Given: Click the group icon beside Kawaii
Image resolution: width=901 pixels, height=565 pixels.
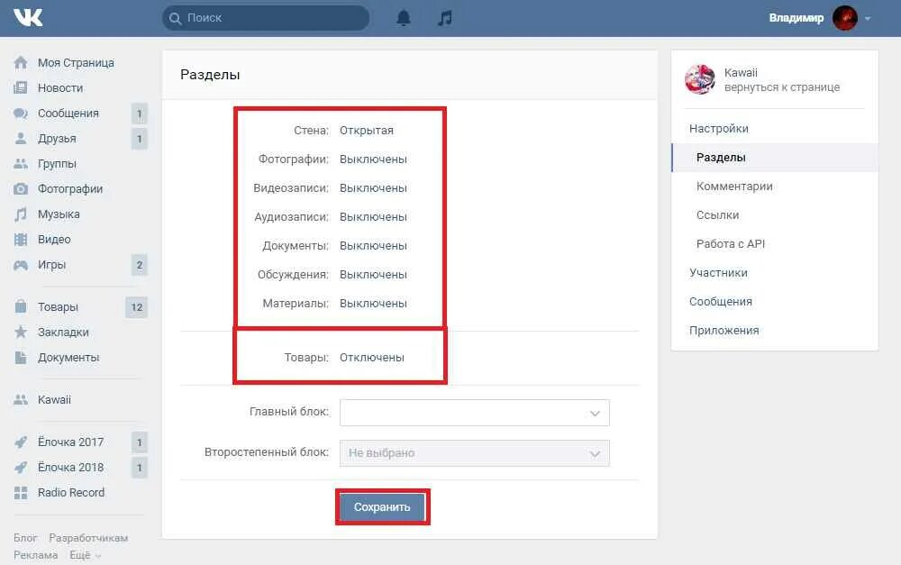Looking at the screenshot, I should tap(21, 399).
